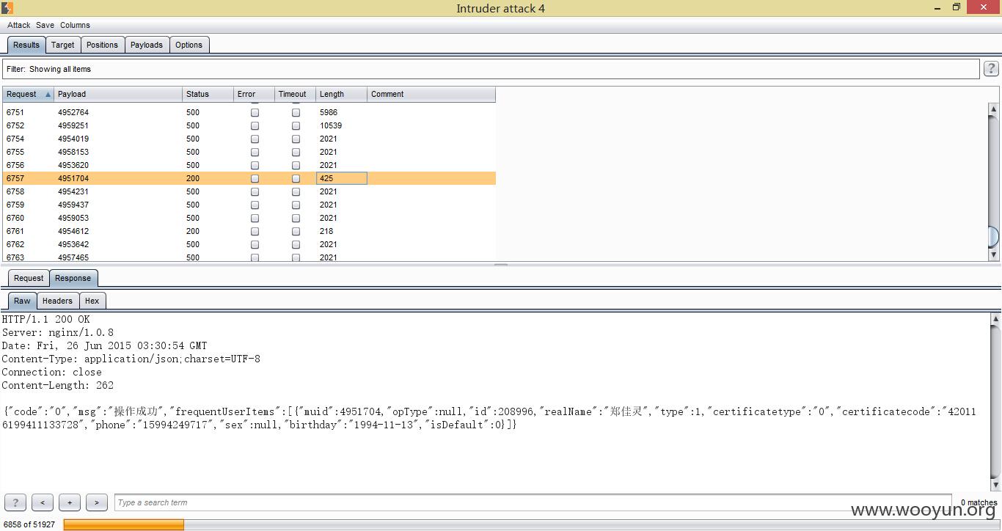This screenshot has width=1002, height=531.
Task: Click the HTTP/1.1 200 OK response line
Action: 45,319
